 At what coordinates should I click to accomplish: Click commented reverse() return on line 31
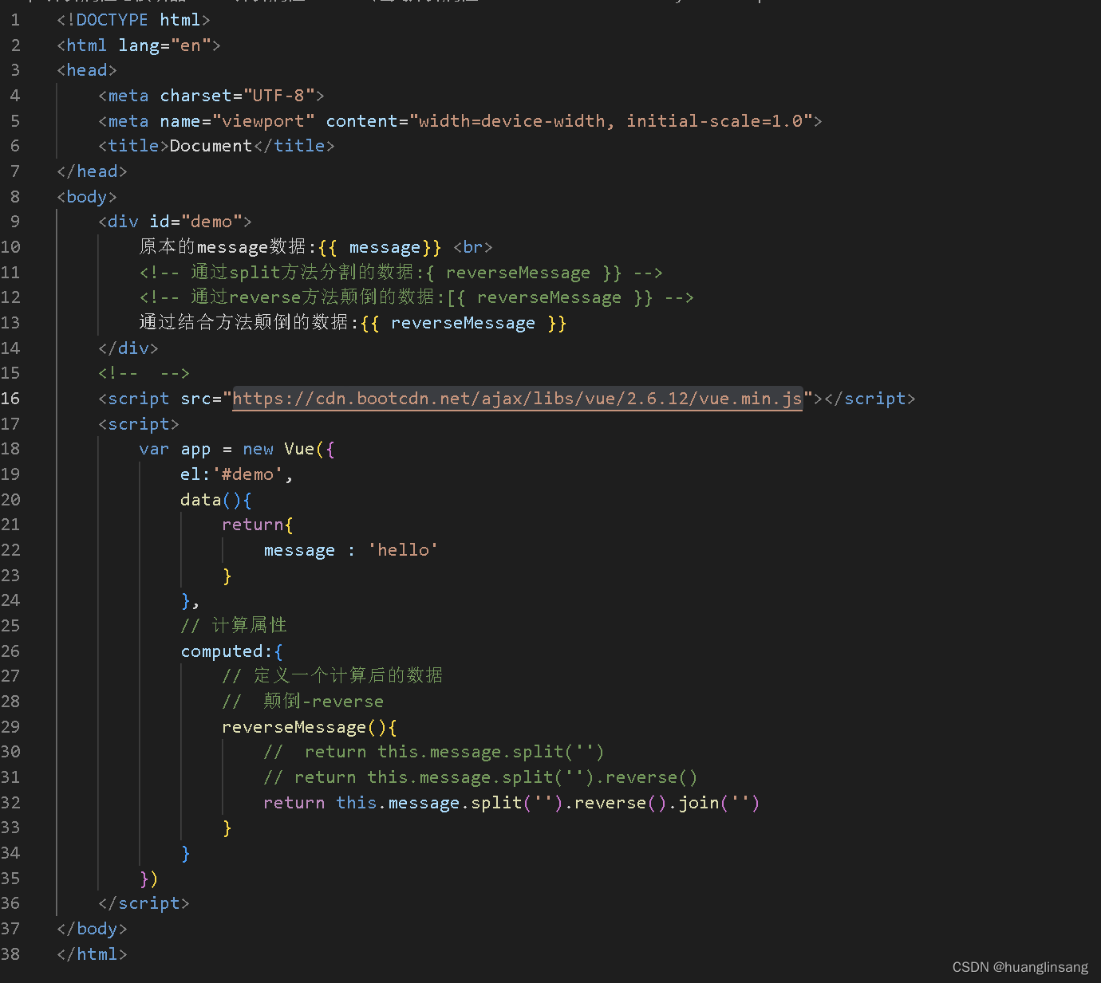click(x=480, y=777)
